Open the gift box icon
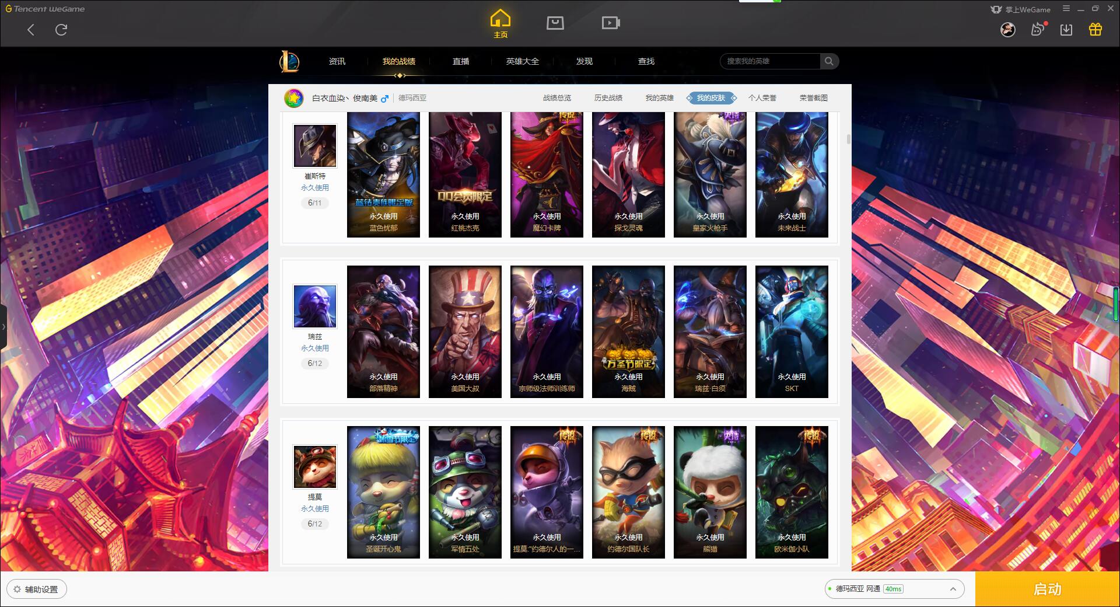Viewport: 1120px width, 607px height. [1095, 29]
